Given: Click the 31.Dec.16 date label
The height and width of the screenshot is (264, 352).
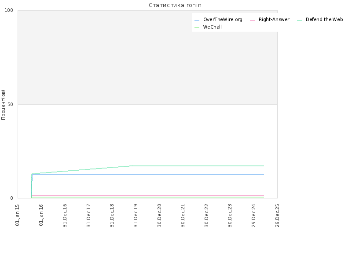Looking at the screenshot, I should [x=65, y=216].
